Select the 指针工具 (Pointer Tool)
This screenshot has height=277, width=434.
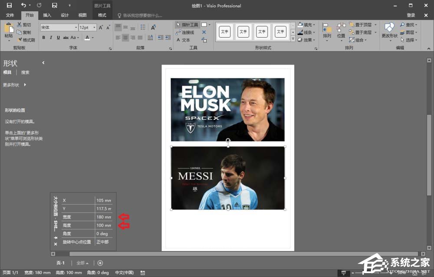pos(190,25)
